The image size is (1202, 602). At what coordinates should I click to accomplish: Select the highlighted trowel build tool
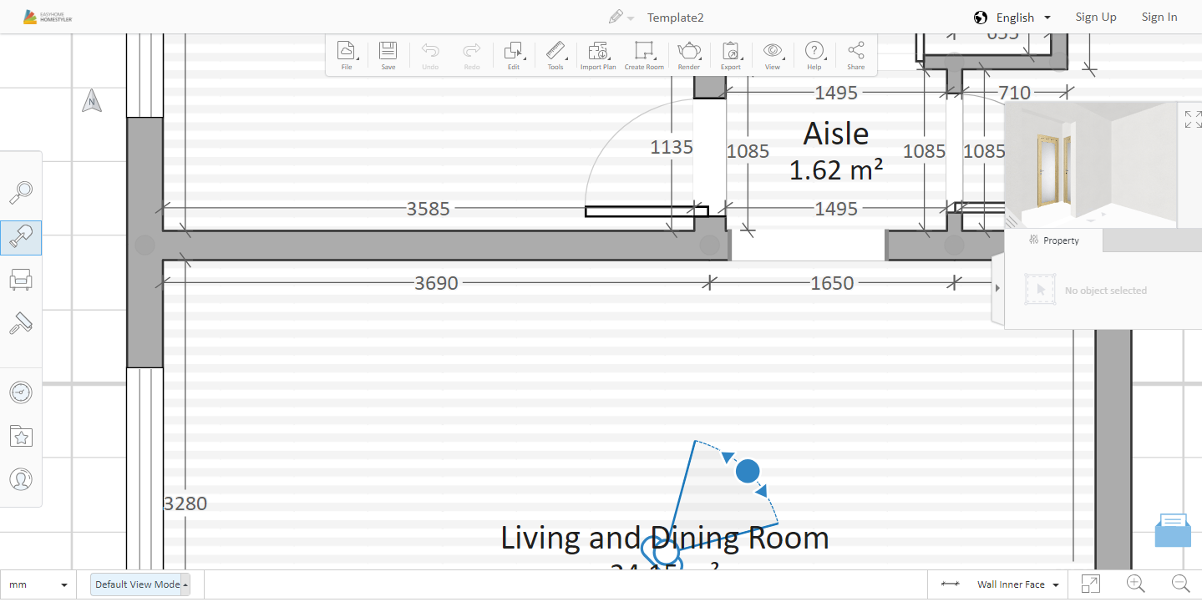(21, 238)
